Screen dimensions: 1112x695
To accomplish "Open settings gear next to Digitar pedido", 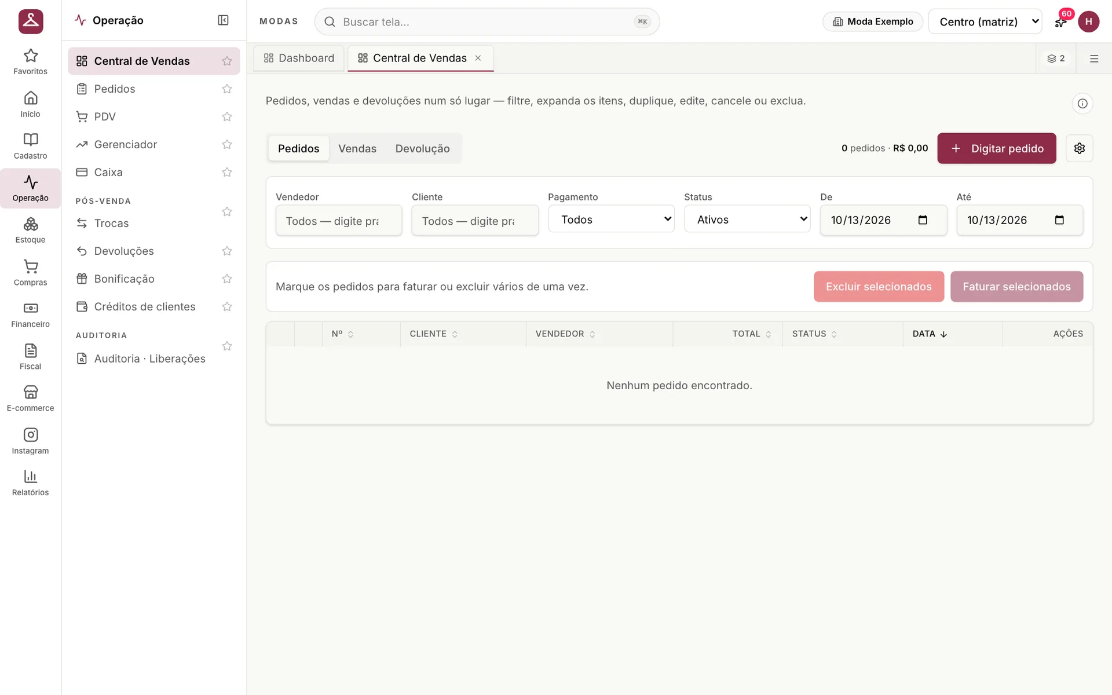I will pyautogui.click(x=1079, y=148).
